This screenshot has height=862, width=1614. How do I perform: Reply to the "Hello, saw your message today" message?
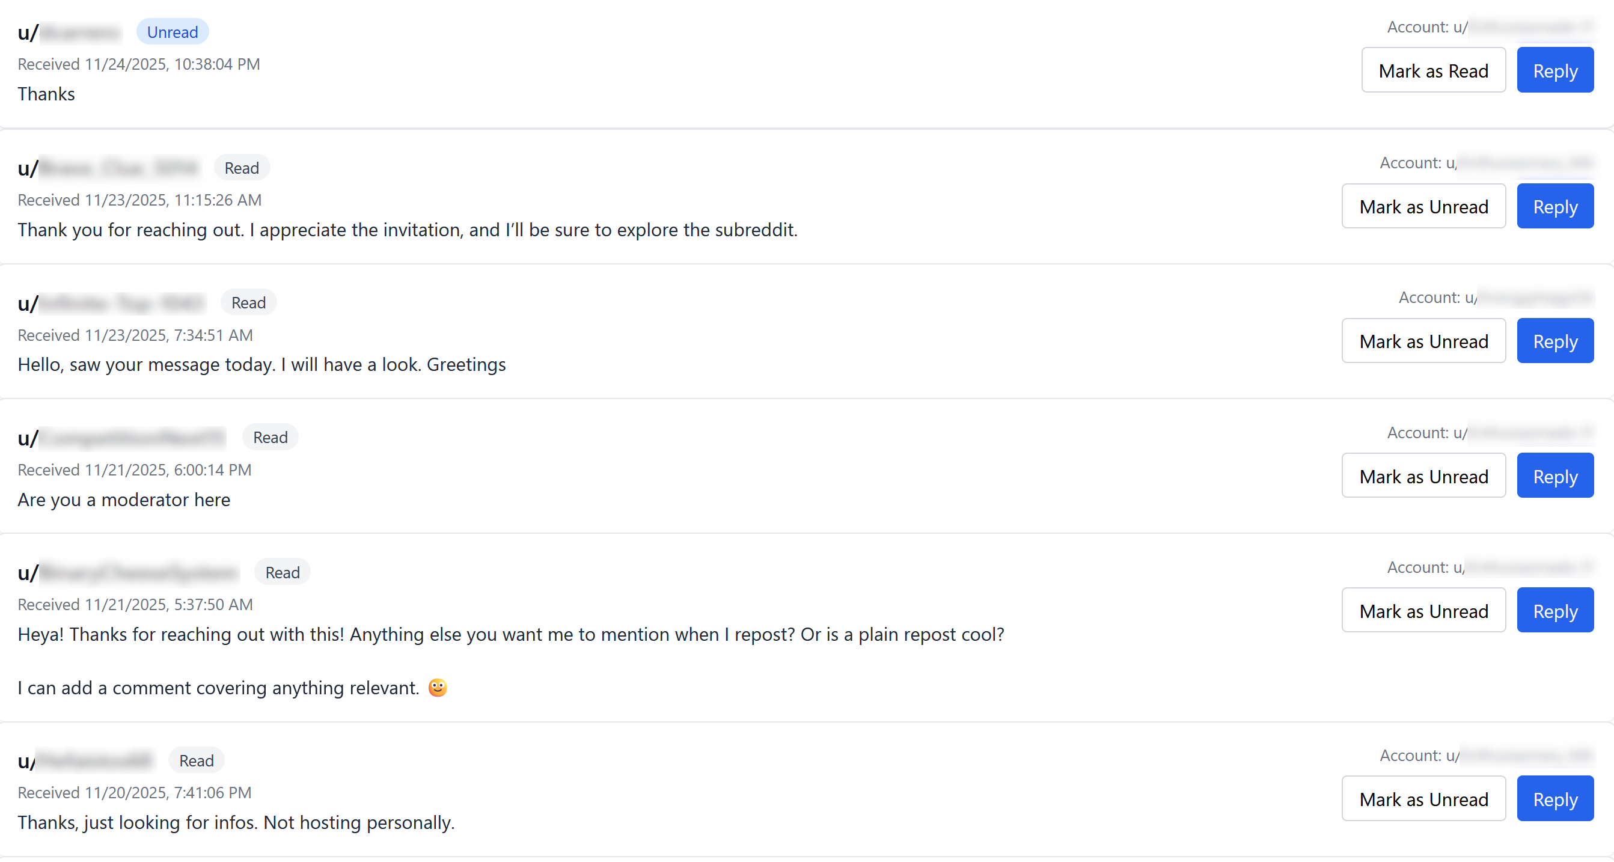(x=1554, y=341)
